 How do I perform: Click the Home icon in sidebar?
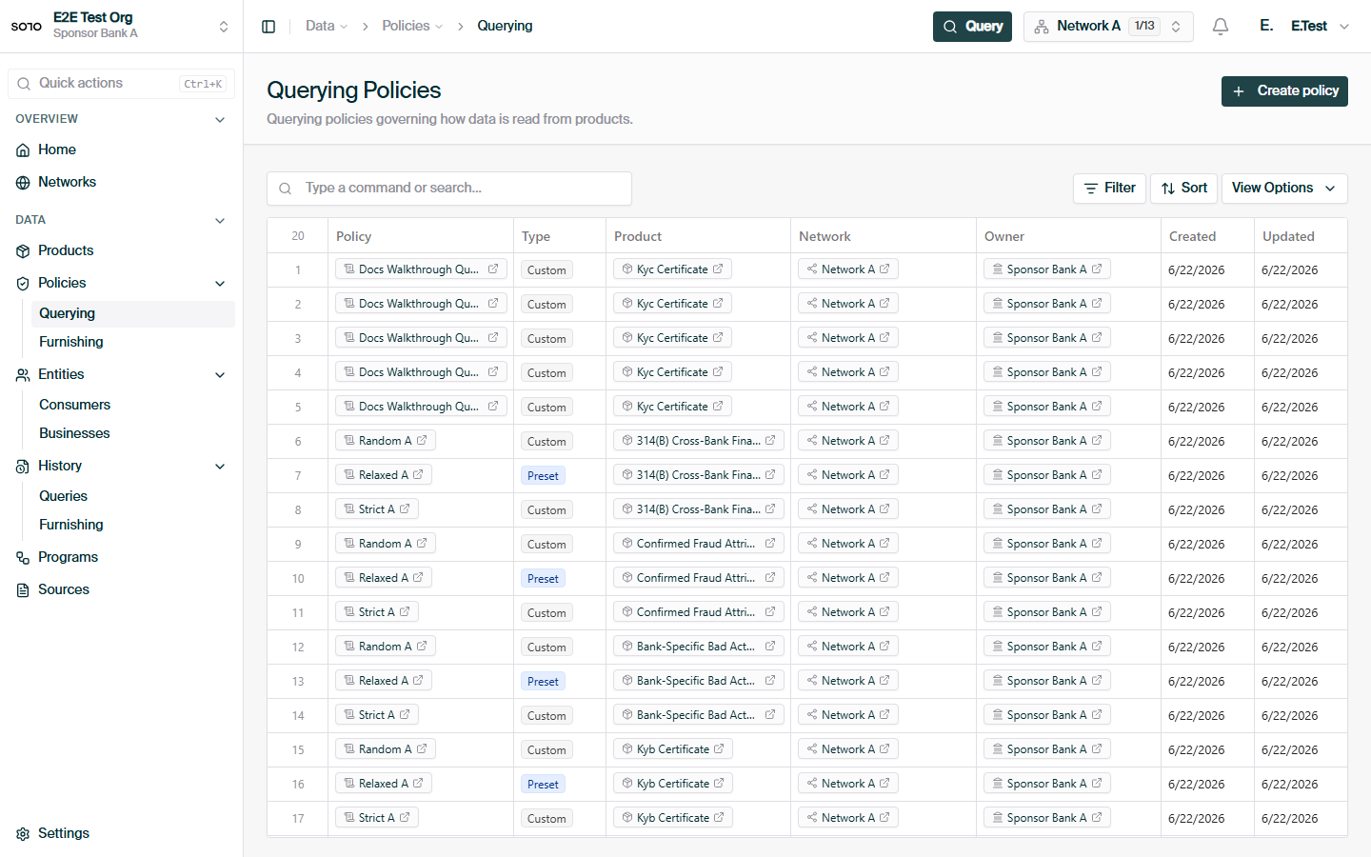pos(23,150)
